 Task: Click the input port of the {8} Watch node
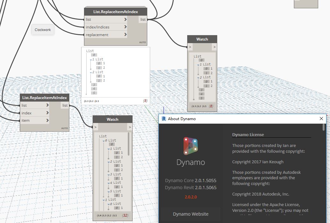coord(190,47)
